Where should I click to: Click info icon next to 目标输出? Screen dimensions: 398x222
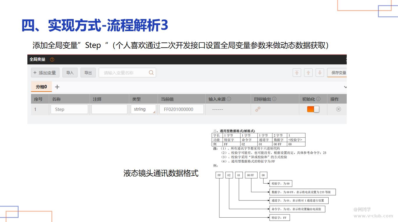274,99
